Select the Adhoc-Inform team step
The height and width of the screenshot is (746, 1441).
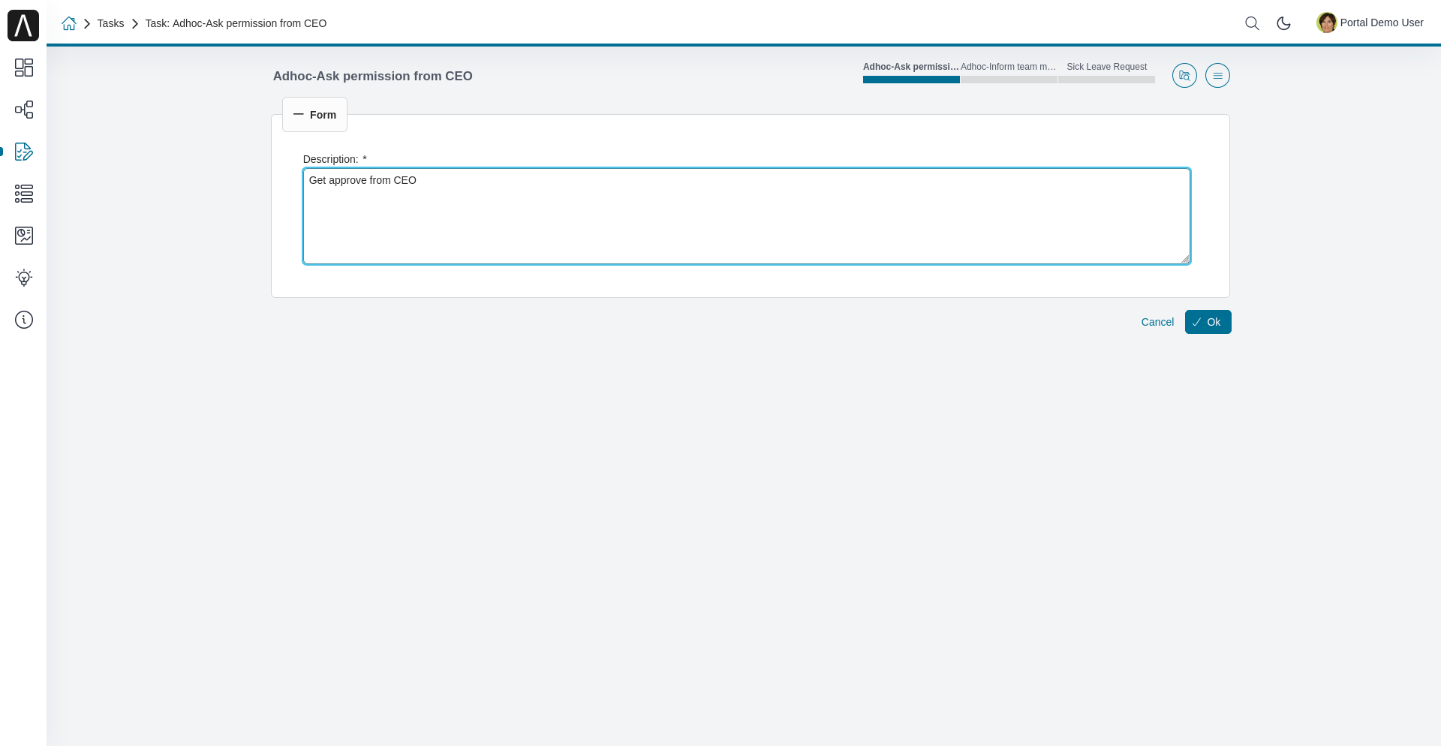point(1008,72)
